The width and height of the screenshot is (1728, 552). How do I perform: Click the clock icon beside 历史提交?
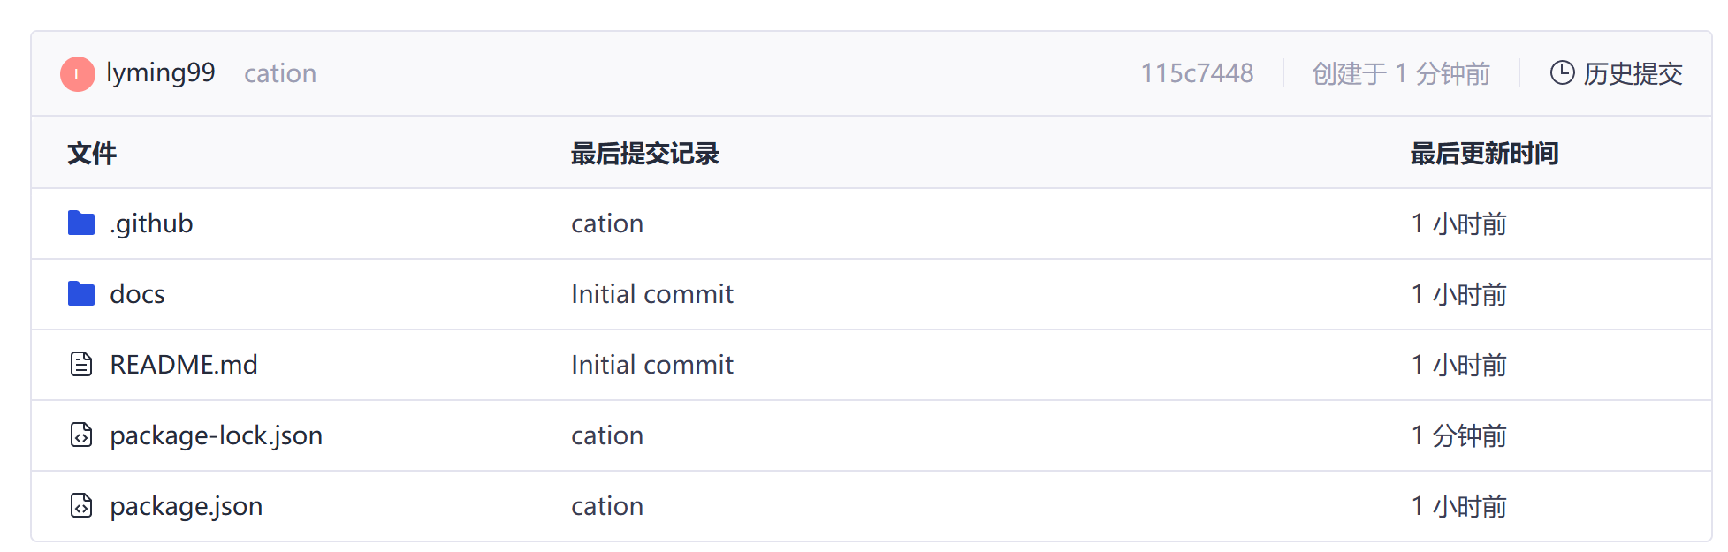coord(1563,72)
